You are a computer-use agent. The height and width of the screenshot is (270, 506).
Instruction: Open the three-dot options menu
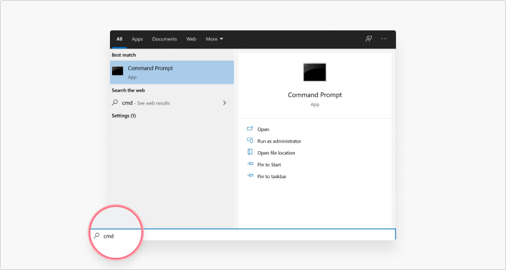384,38
